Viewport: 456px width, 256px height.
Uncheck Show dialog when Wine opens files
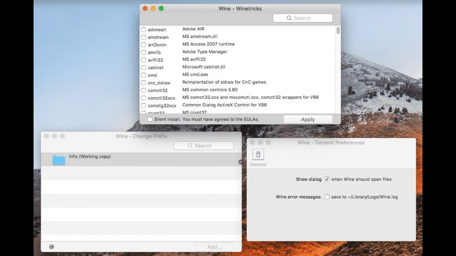[x=327, y=179]
